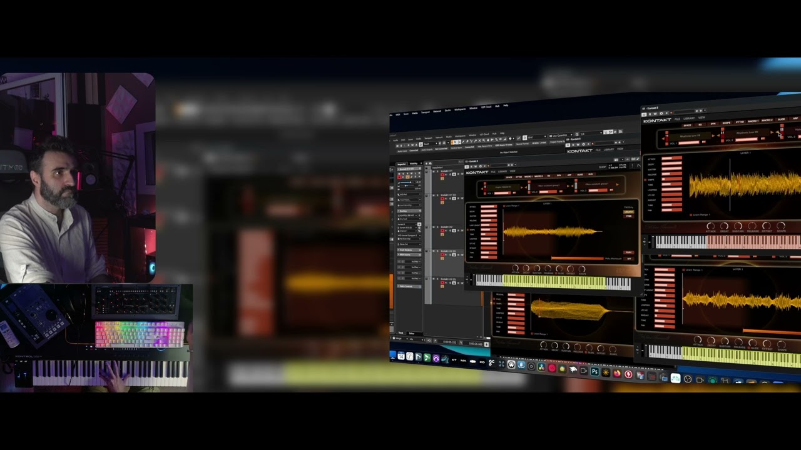Expand Quick Controls section in Inspector
The image size is (801, 450).
pos(409,286)
